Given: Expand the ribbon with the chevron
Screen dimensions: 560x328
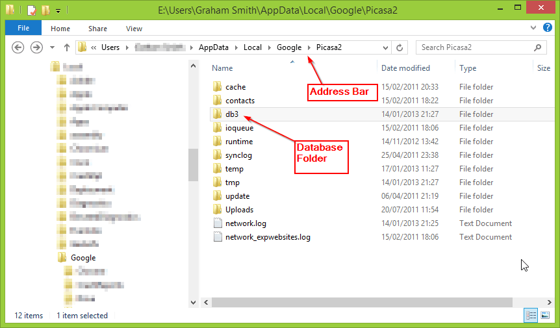Looking at the screenshot, I should pos(533,27).
